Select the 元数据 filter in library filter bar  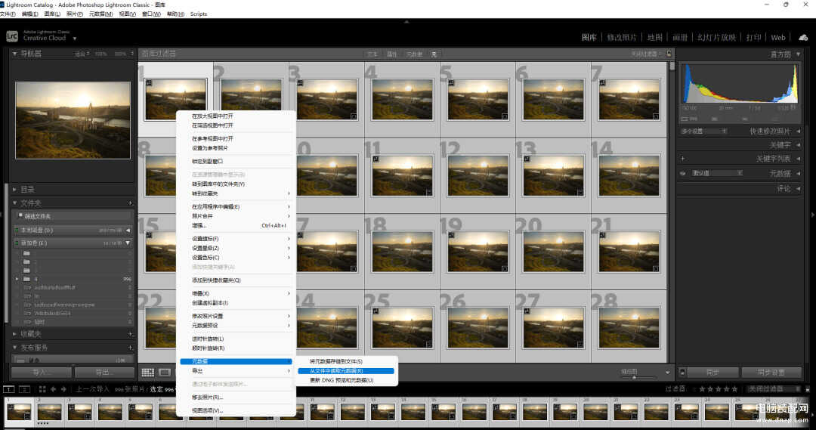[414, 54]
